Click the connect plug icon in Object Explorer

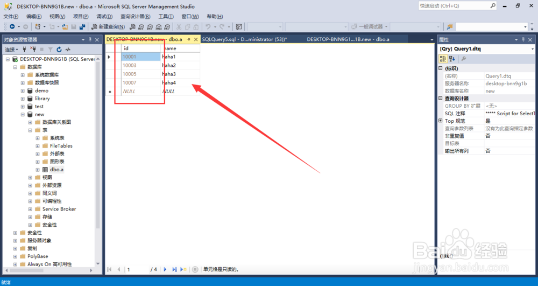[x=24, y=50]
